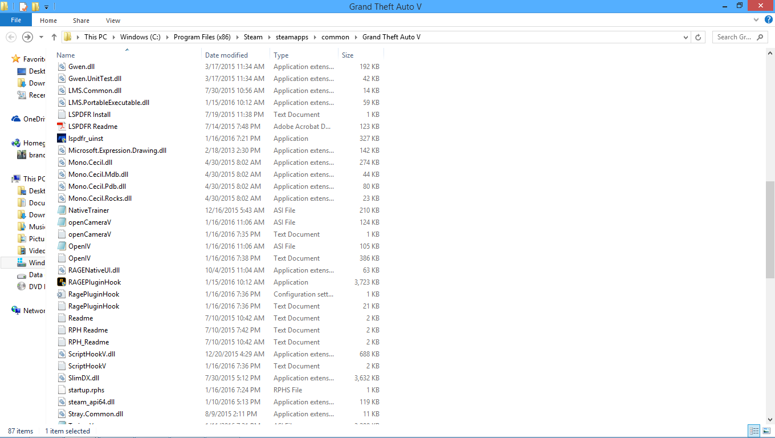
Task: Navigate up one folder level
Action: tap(54, 37)
